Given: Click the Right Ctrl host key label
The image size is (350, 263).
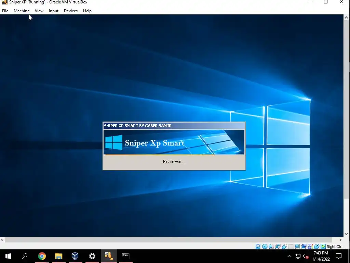Looking at the screenshot, I should pos(334,247).
